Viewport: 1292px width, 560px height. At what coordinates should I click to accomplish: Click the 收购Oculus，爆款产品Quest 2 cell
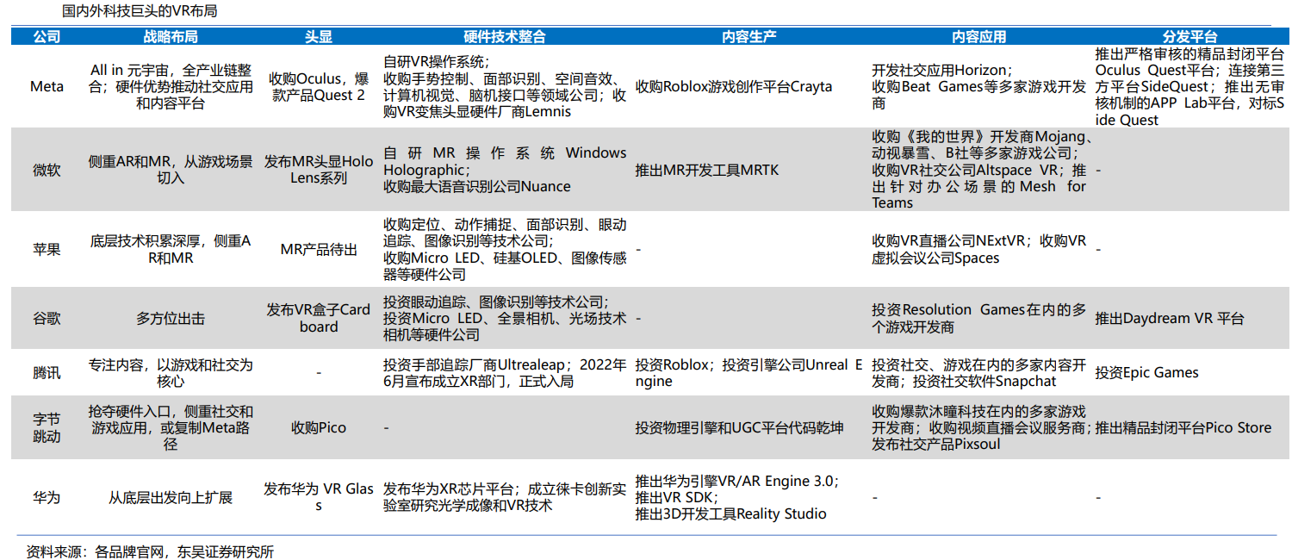319,86
